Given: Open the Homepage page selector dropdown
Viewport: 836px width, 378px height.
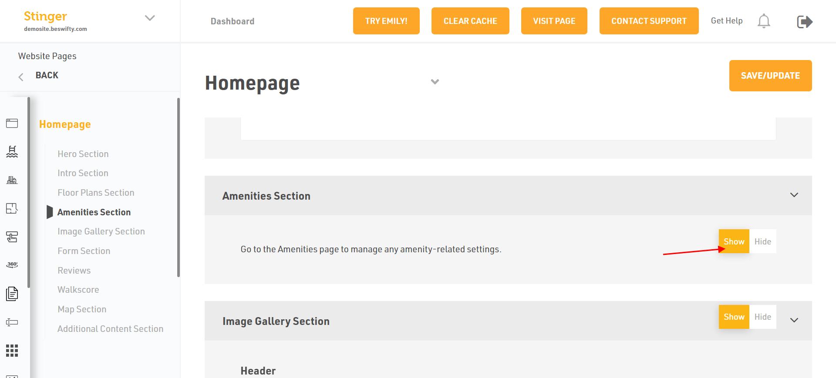Looking at the screenshot, I should click(435, 82).
